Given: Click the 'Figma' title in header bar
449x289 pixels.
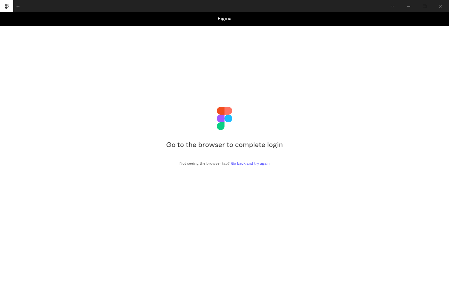Looking at the screenshot, I should (x=224, y=19).
